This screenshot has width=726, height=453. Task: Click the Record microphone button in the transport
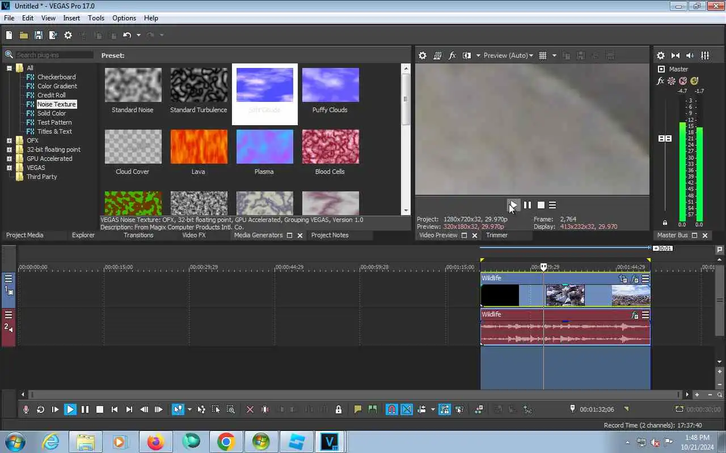pyautogui.click(x=26, y=409)
